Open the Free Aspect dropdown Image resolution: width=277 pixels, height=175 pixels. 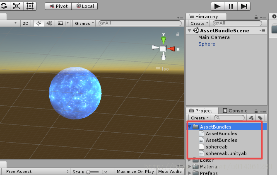[x=37, y=172]
